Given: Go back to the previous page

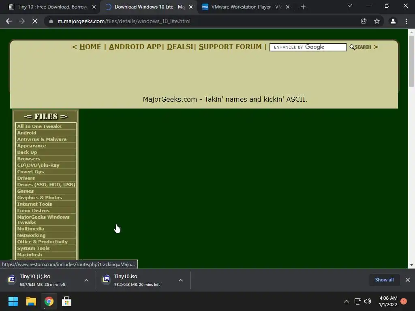Looking at the screenshot, I should coord(9,21).
